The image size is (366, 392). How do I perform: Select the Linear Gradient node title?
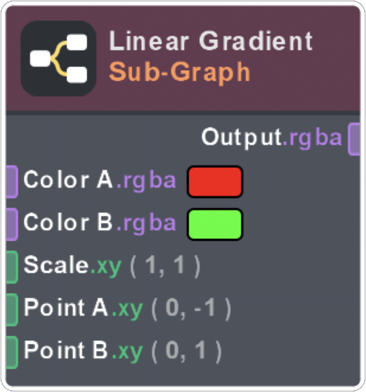click(211, 41)
